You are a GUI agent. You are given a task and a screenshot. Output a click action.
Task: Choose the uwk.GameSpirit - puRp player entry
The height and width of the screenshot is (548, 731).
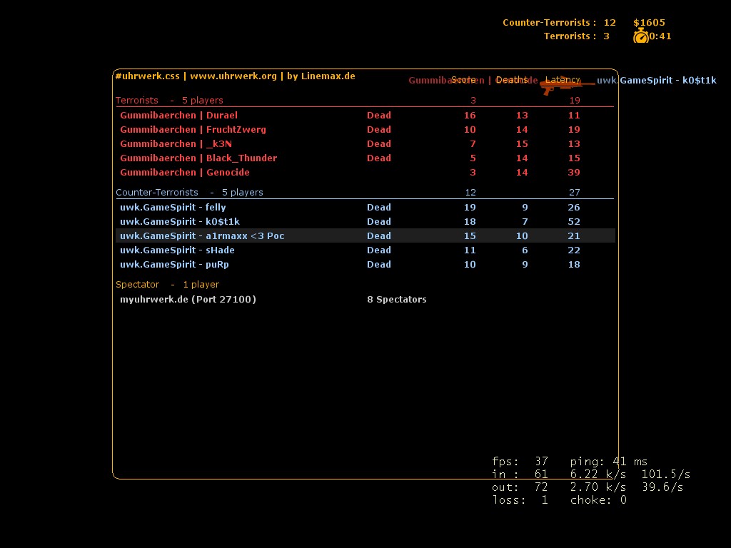click(x=174, y=264)
